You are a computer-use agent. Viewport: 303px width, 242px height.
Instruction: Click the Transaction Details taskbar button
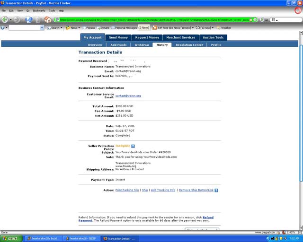coord(120,239)
